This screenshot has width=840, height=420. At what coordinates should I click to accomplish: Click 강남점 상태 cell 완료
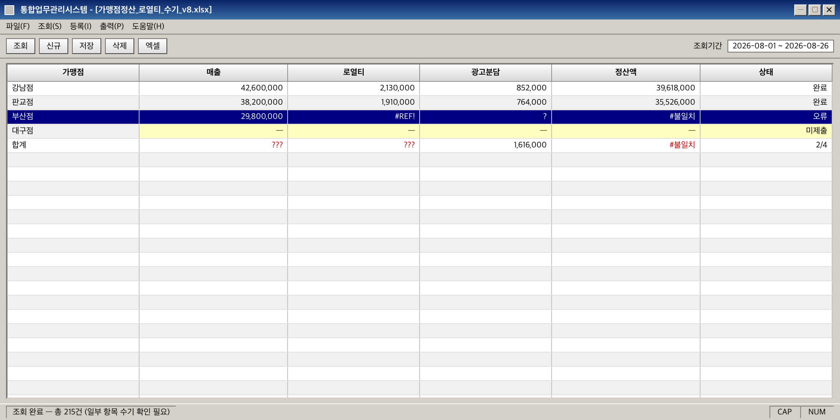click(766, 88)
